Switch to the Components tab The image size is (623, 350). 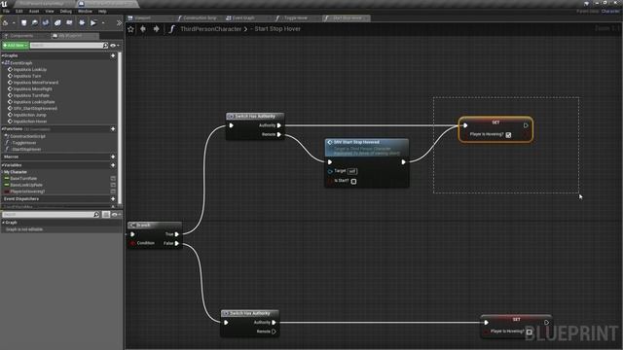[x=21, y=36]
